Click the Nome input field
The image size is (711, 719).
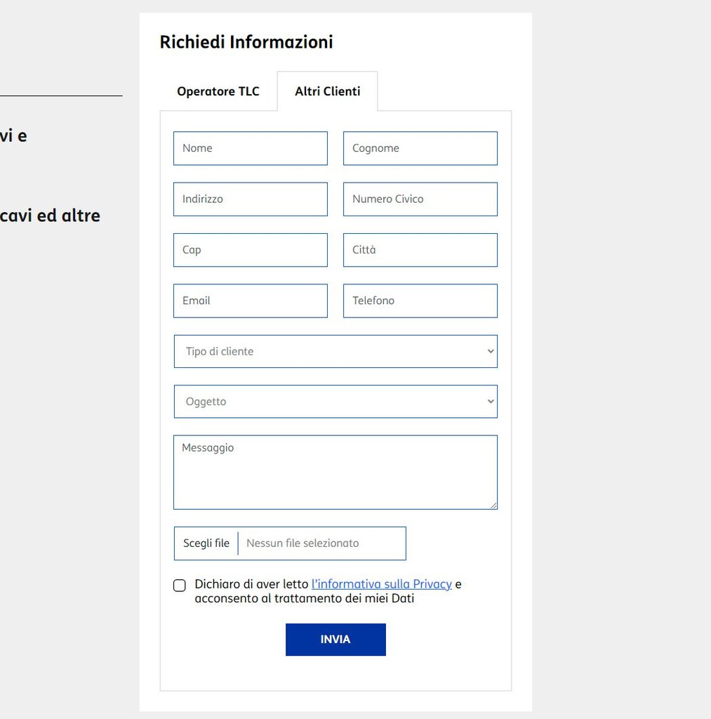[250, 148]
